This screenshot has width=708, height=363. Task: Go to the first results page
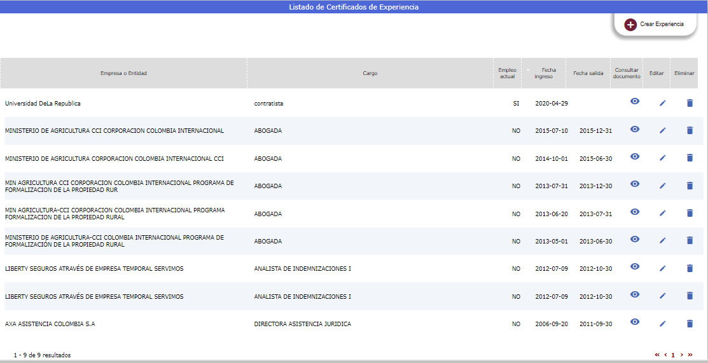tap(657, 355)
